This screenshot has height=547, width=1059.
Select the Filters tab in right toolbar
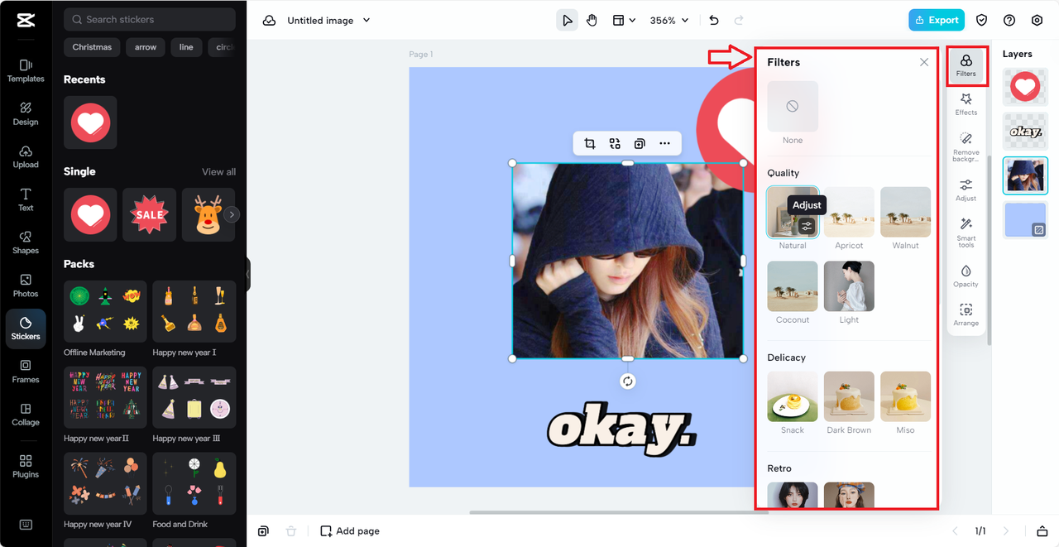[x=966, y=65]
